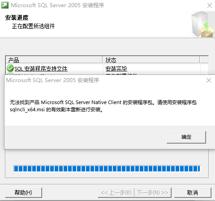Click the green checkmark next to SQL 安装程序支持文件

(x=10, y=68)
